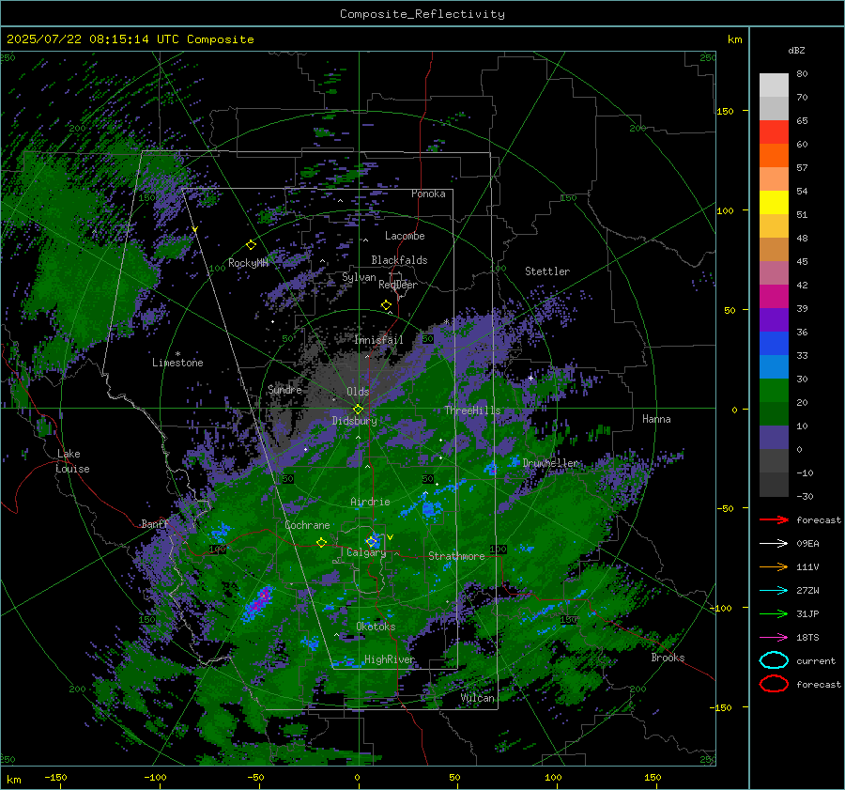Click the Olds city label

[358, 392]
